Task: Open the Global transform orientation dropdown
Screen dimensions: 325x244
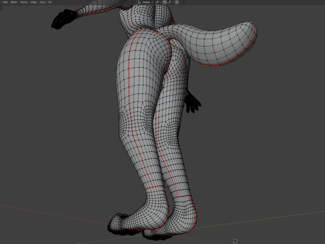Action: (x=146, y=2)
